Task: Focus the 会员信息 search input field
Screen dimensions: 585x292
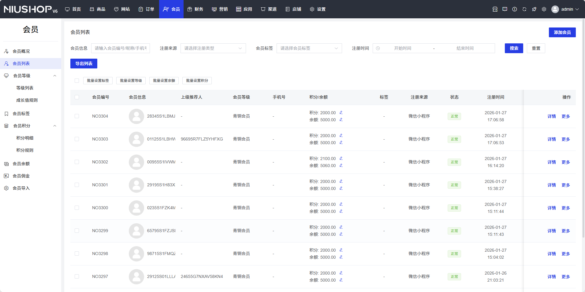Action: (121, 48)
